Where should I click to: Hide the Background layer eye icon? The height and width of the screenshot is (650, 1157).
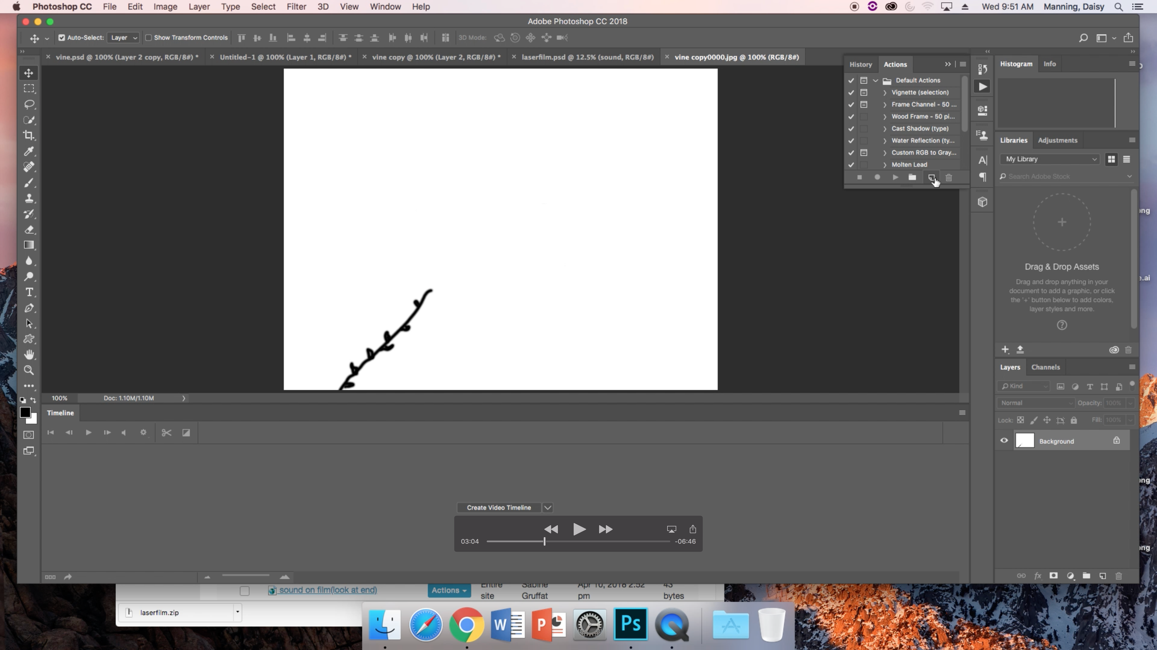coord(1004,441)
